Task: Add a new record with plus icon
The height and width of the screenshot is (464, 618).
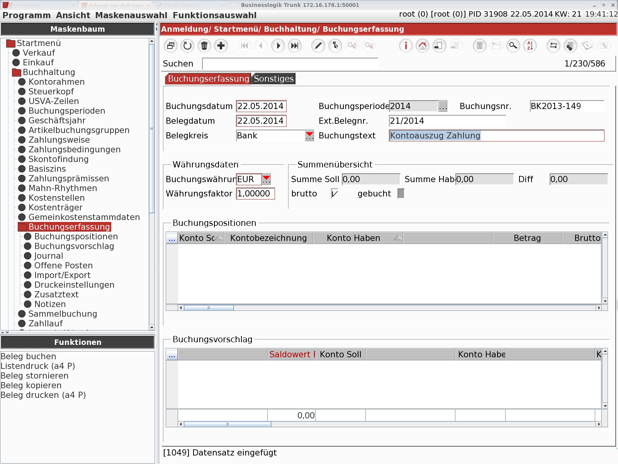Action: coord(221,46)
